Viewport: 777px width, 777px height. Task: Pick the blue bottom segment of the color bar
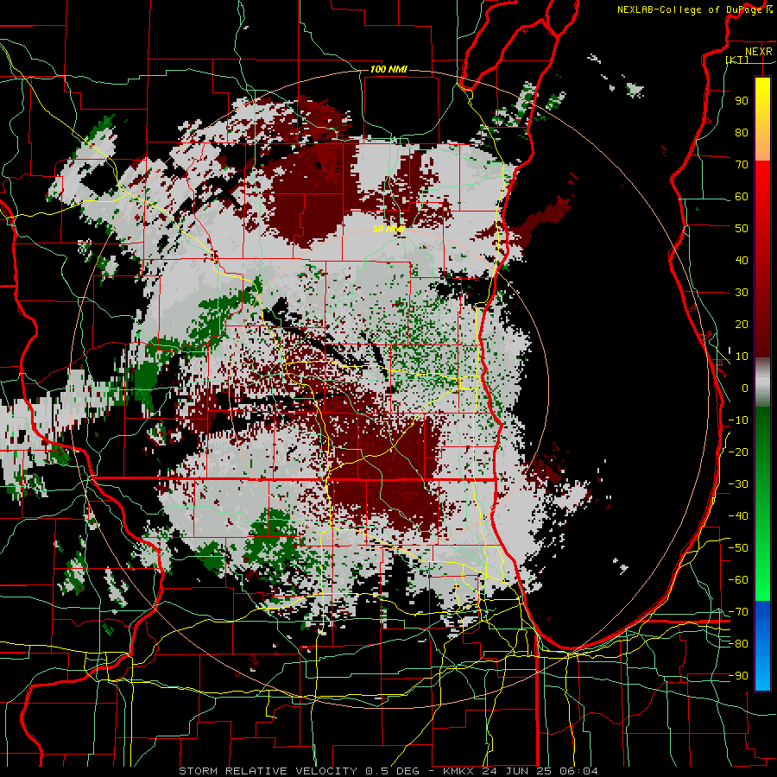[x=762, y=645]
